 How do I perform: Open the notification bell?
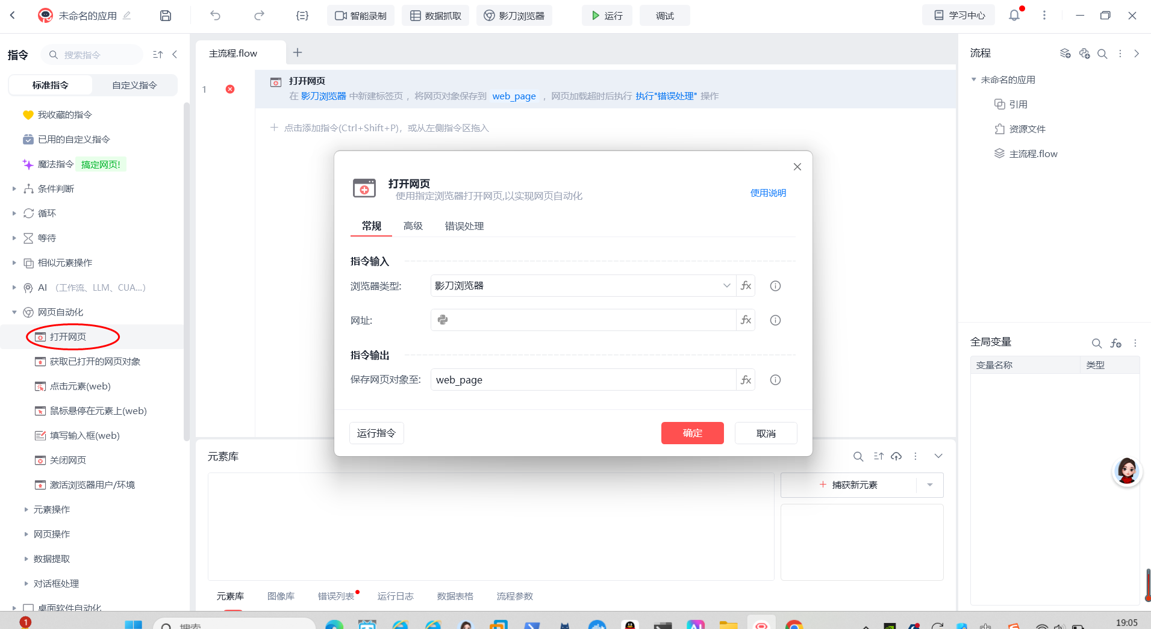pyautogui.click(x=1014, y=15)
